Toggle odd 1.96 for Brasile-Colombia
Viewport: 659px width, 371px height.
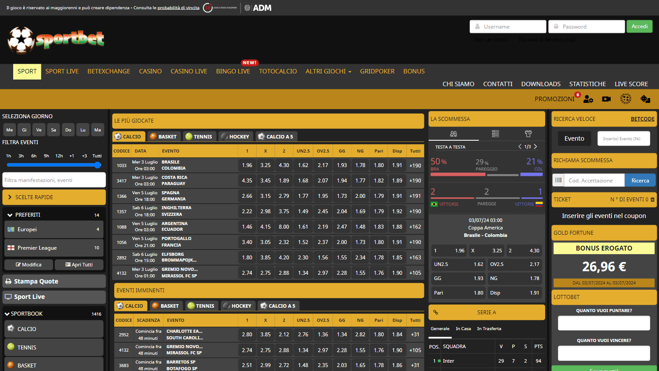[247, 165]
